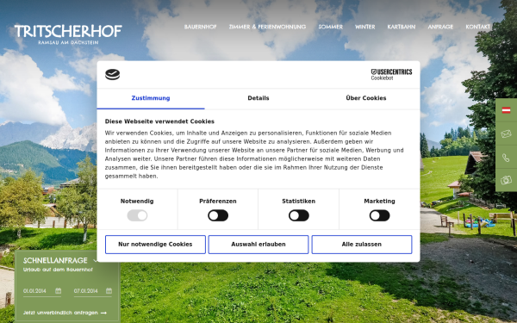Click Alle zulassen button

[x=362, y=245]
